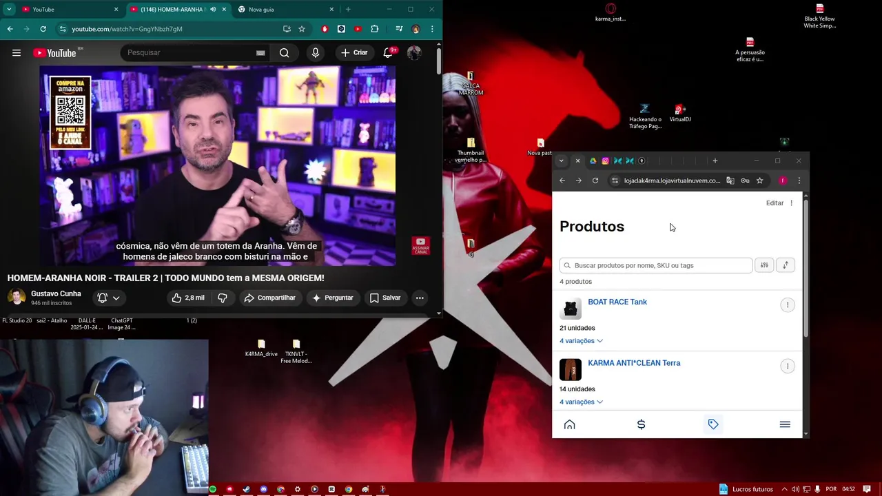Open sales dollar tab in bottom navigation

(x=641, y=424)
